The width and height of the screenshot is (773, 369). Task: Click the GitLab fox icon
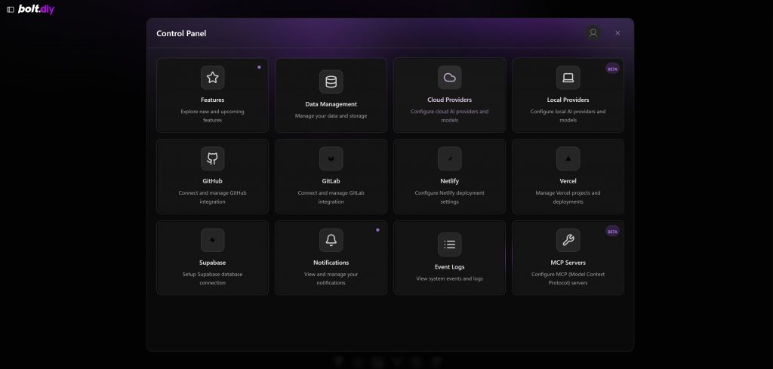click(x=331, y=158)
